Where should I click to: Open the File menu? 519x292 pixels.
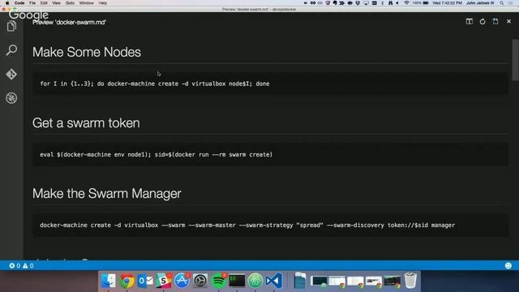coord(32,3)
